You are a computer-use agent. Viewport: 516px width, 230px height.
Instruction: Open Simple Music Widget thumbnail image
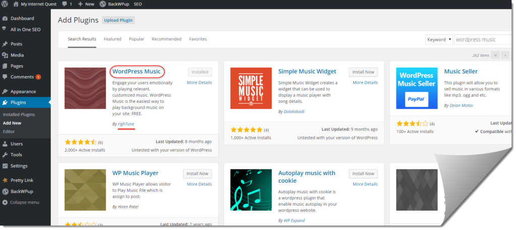click(x=251, y=88)
